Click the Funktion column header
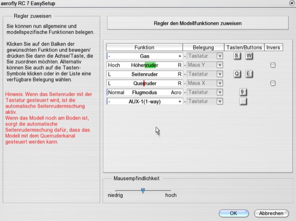This screenshot has height=221, width=296. pos(144,47)
